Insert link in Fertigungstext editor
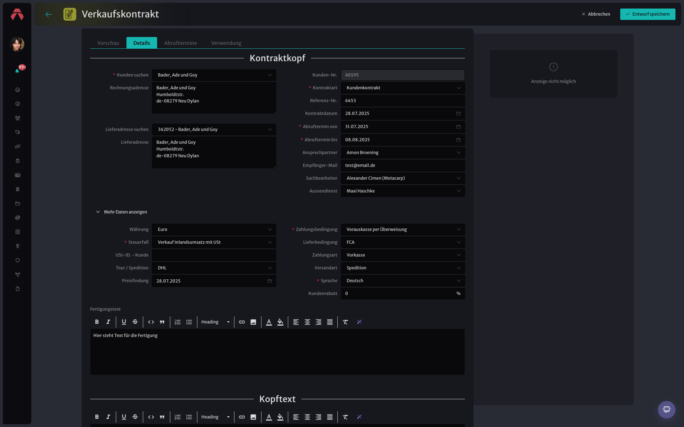 (242, 322)
